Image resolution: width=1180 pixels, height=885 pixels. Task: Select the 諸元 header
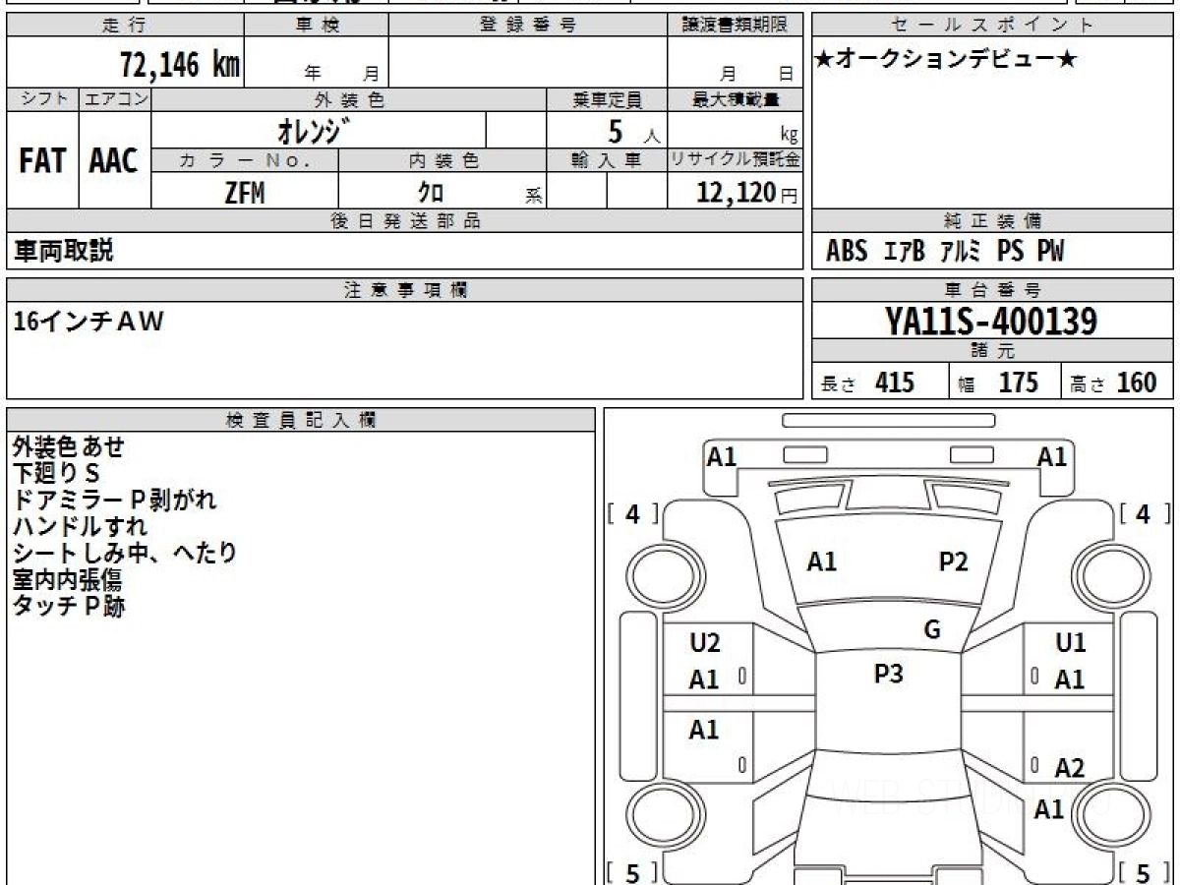(993, 351)
